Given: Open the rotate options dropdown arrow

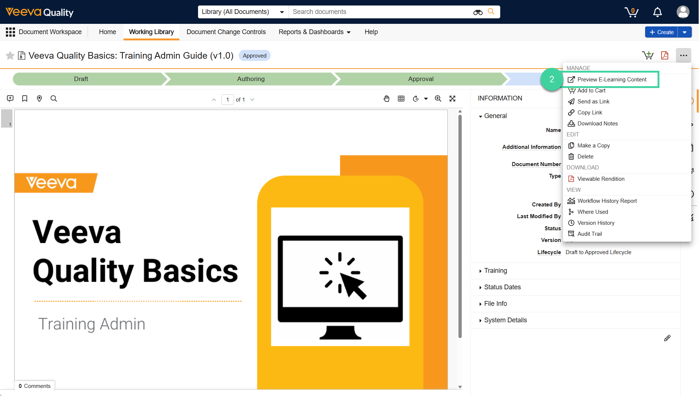Looking at the screenshot, I should 426,99.
